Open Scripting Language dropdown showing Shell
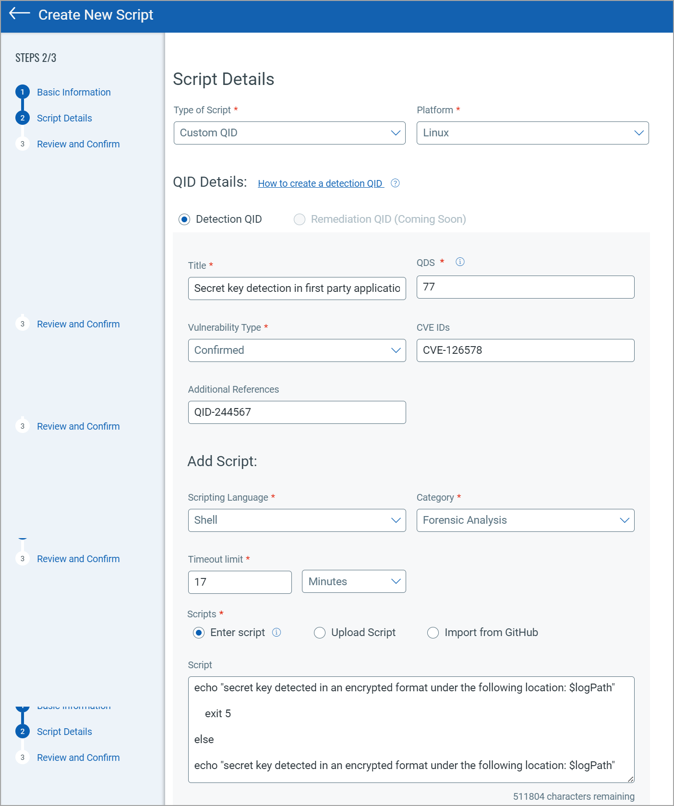Image resolution: width=674 pixels, height=806 pixels. (x=297, y=520)
